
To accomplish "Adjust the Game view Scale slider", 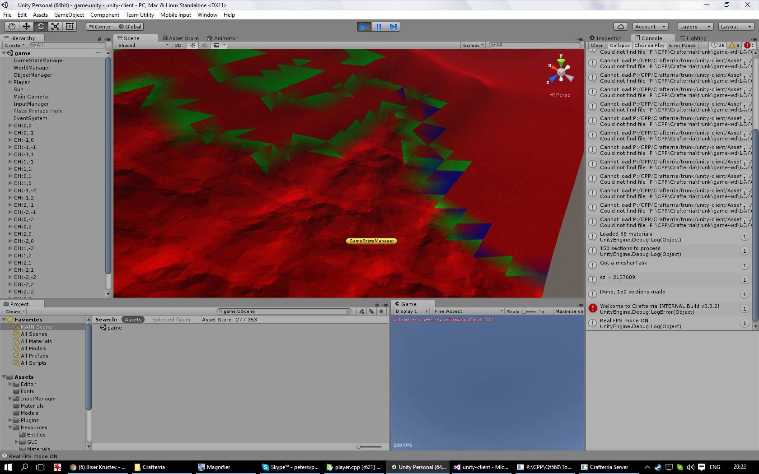I will point(525,311).
